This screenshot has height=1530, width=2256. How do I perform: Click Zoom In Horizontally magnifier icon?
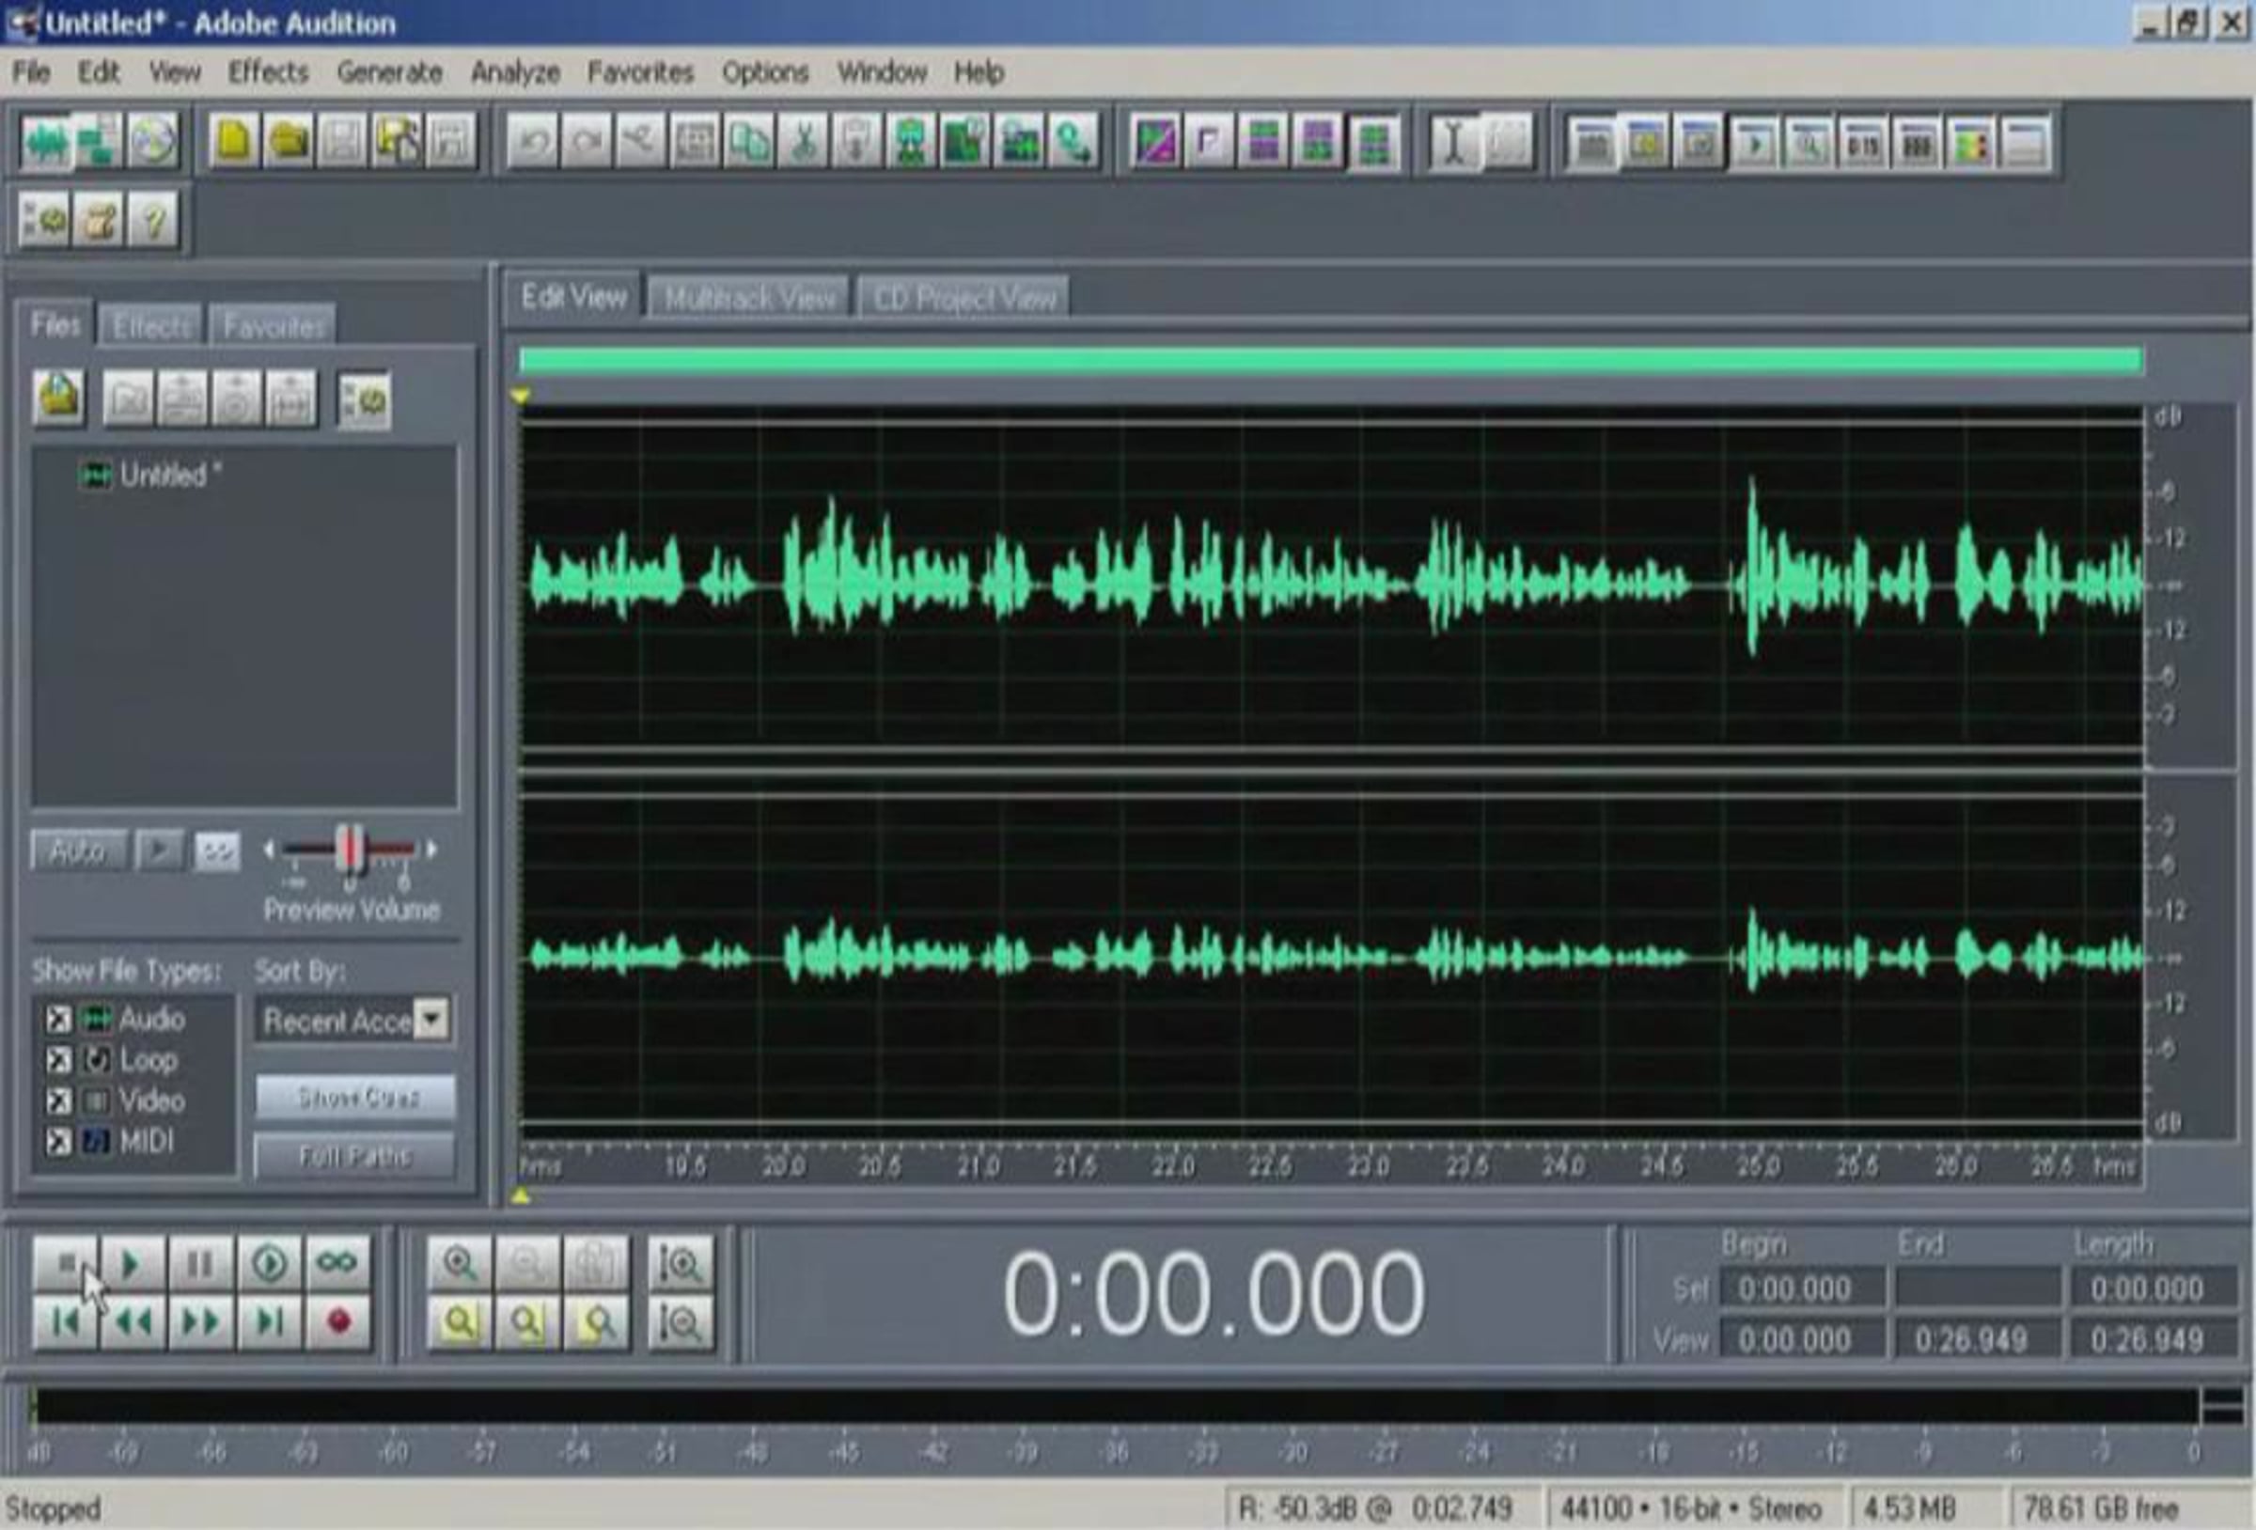(458, 1263)
